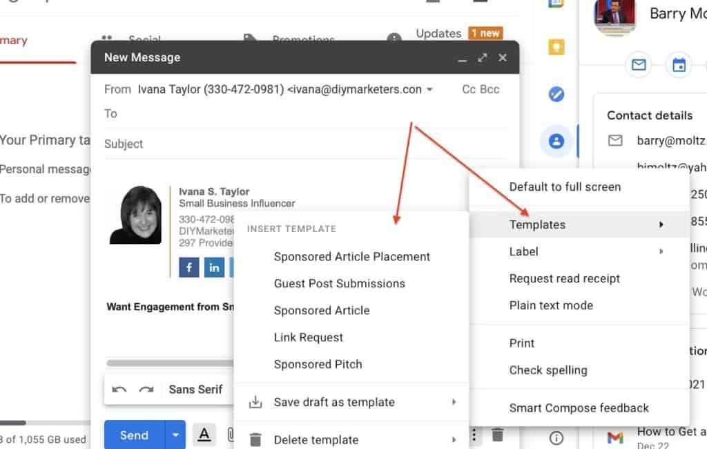Close the New Message window
The width and height of the screenshot is (707, 449).
(x=503, y=58)
